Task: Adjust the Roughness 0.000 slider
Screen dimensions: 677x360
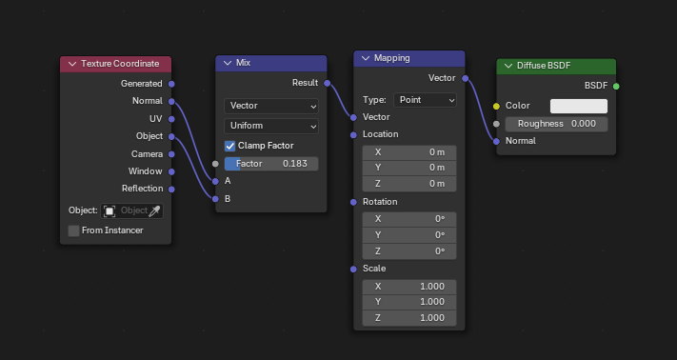Action: tap(556, 124)
